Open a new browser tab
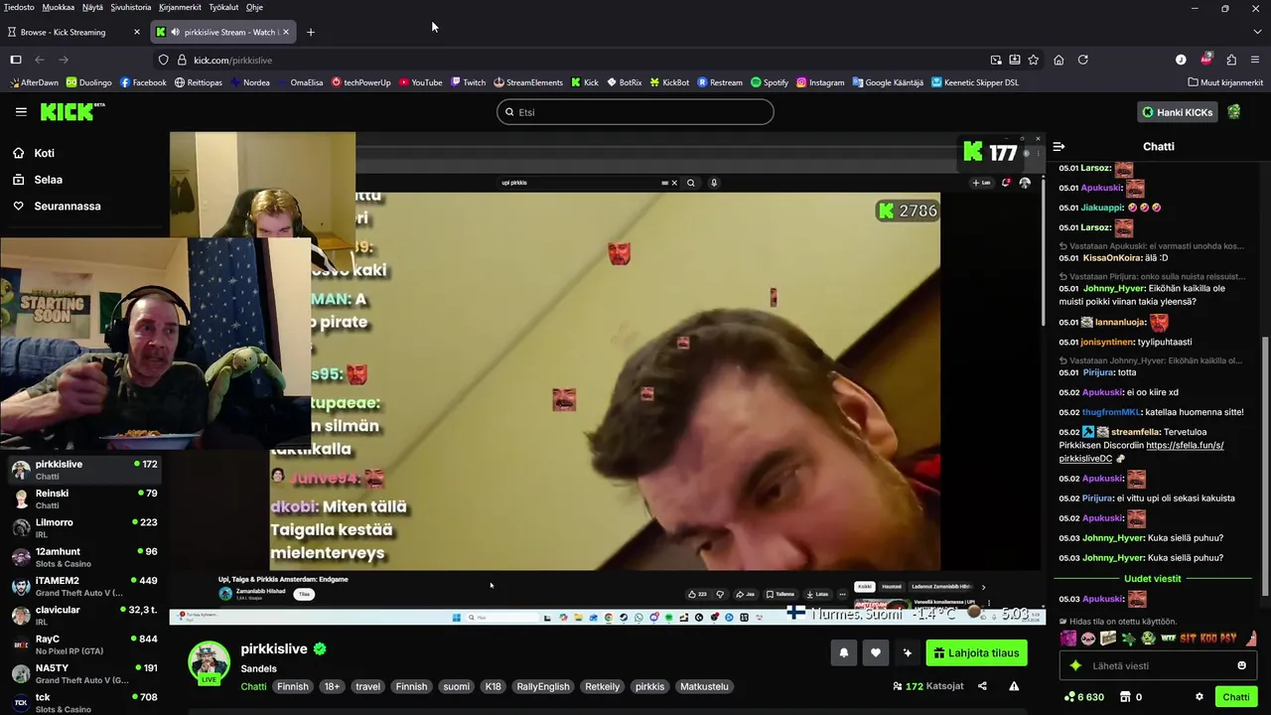The width and height of the screenshot is (1271, 715). (x=310, y=32)
